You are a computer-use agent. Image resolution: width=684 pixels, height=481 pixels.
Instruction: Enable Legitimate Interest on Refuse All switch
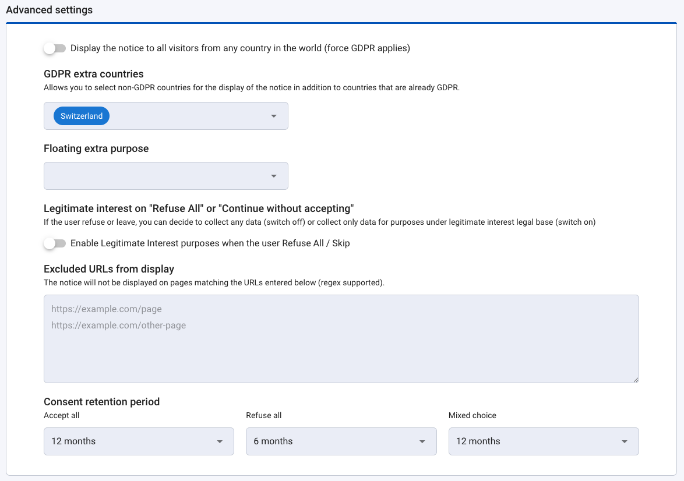[x=55, y=243]
